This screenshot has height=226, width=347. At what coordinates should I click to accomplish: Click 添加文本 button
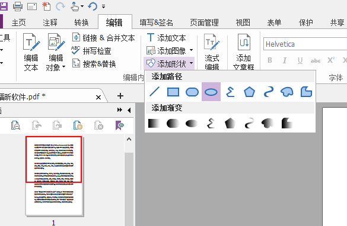pyautogui.click(x=167, y=38)
